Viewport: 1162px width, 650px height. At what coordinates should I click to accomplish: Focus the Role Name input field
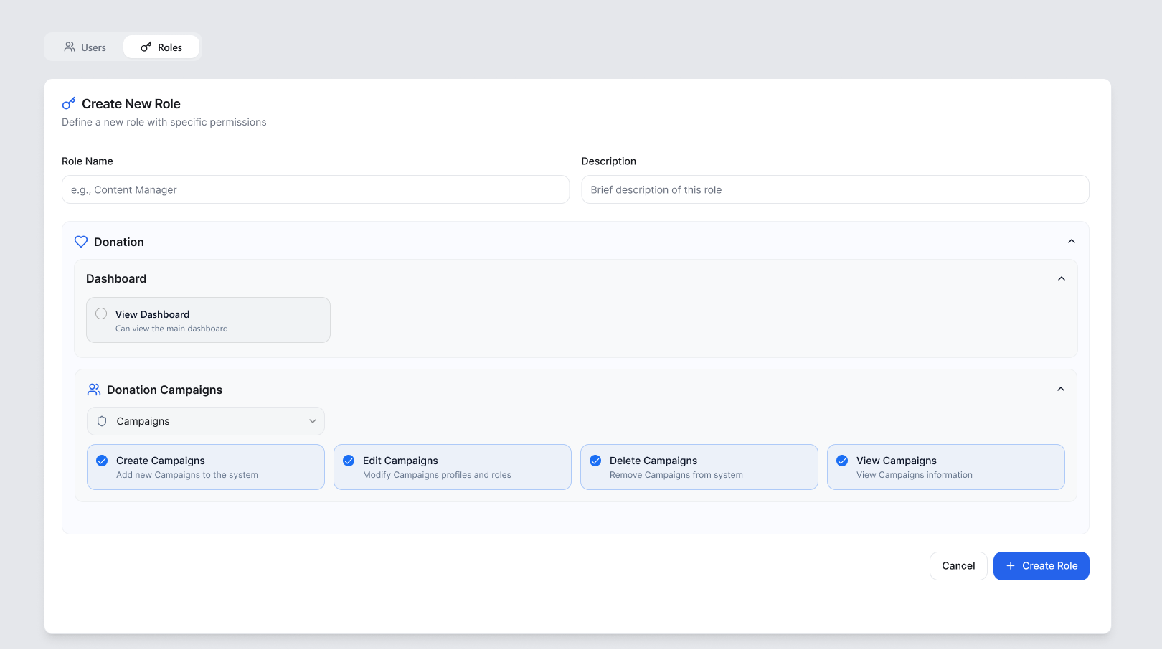coord(316,189)
